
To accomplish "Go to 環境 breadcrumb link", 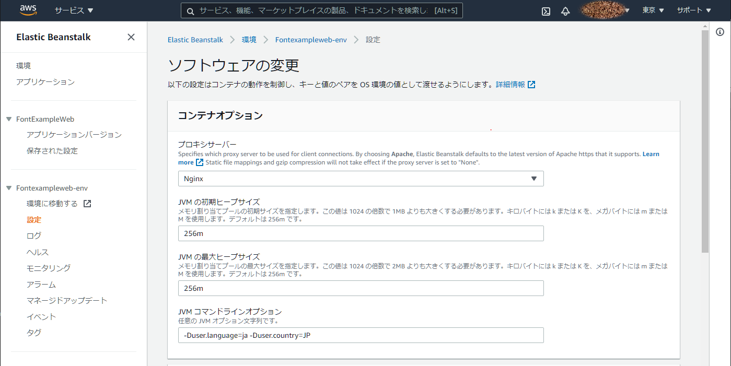I will [x=249, y=40].
